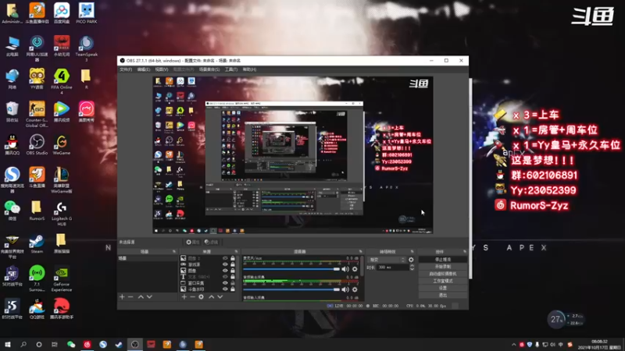
Task: Move scene down arrow in scenes dock
Action: 149,297
